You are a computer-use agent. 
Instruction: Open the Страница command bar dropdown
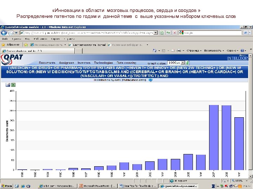coord(194,51)
